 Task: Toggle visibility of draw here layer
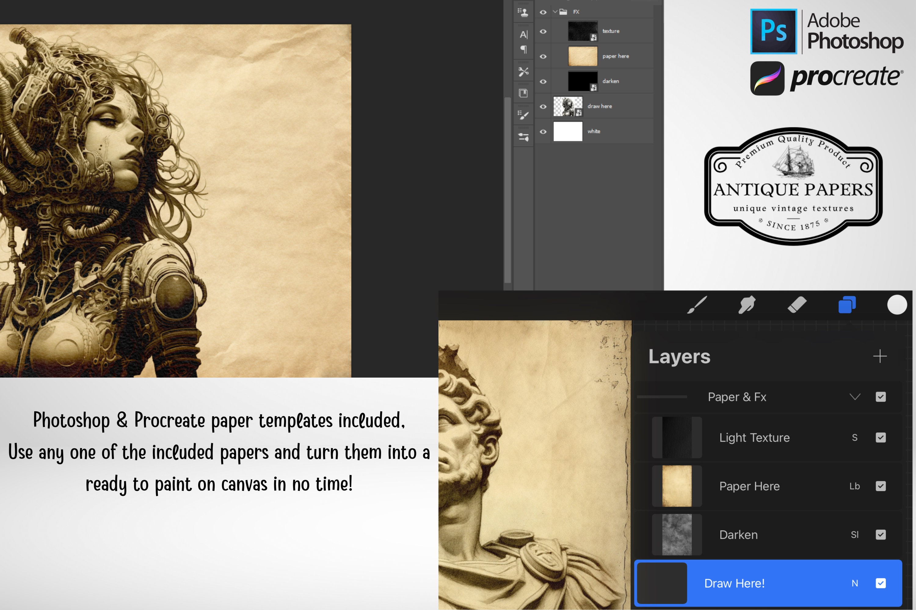[543, 106]
